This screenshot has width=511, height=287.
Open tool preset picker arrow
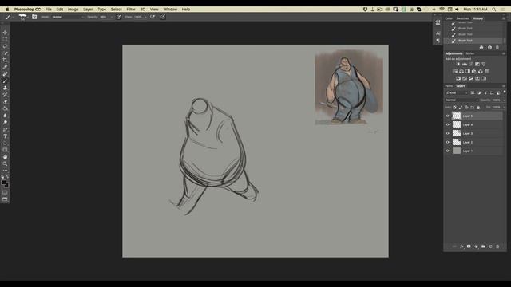click(x=13, y=17)
